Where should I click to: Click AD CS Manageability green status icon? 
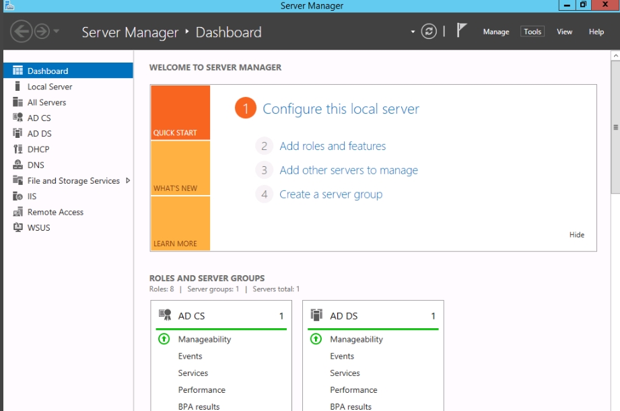[164, 339]
